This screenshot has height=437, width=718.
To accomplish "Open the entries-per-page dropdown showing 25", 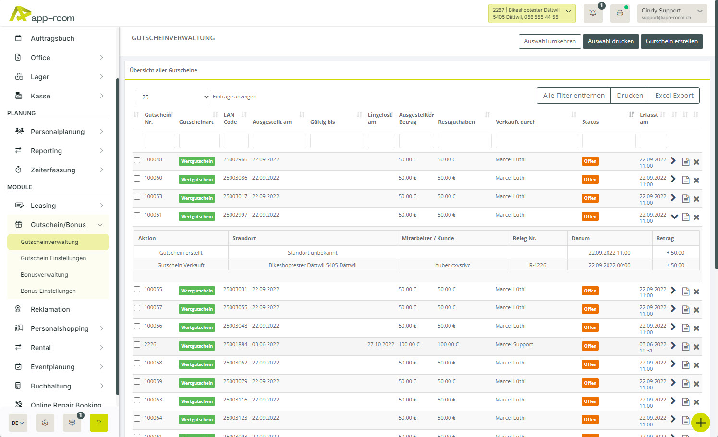I will tap(173, 97).
